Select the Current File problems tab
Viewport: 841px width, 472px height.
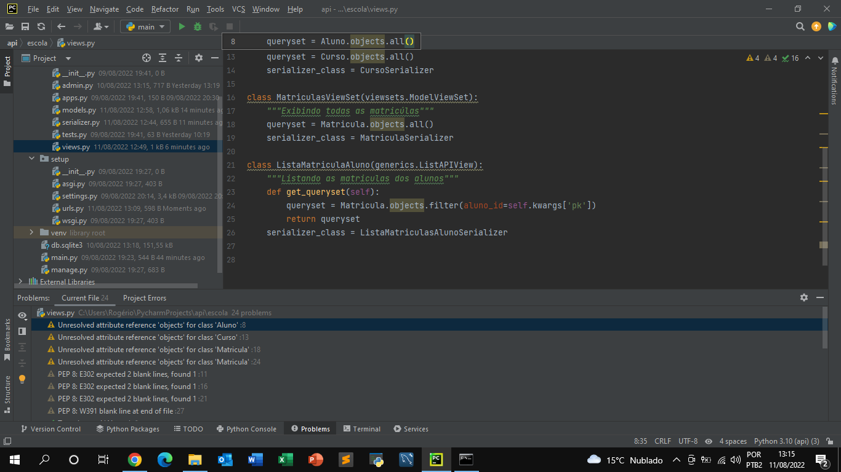coord(85,297)
